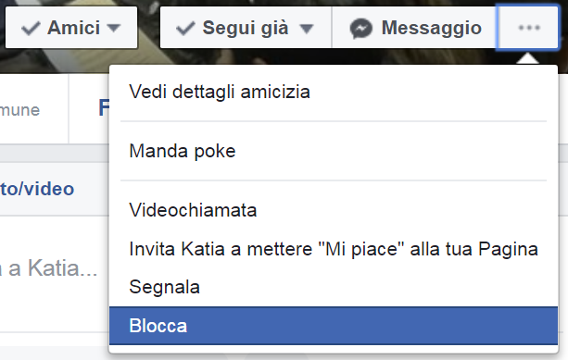Screen dimensions: 568x360
Task: Select Blocca to block Katia
Action: point(334,326)
